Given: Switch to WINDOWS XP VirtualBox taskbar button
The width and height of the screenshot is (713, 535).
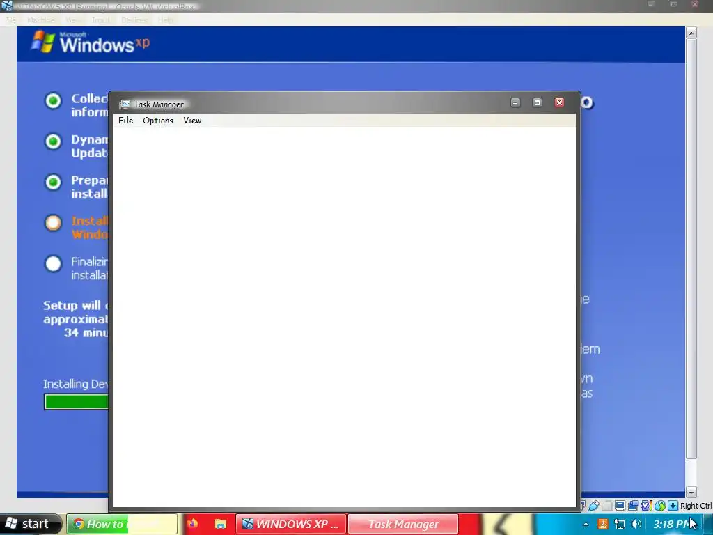Looking at the screenshot, I should pos(291,524).
